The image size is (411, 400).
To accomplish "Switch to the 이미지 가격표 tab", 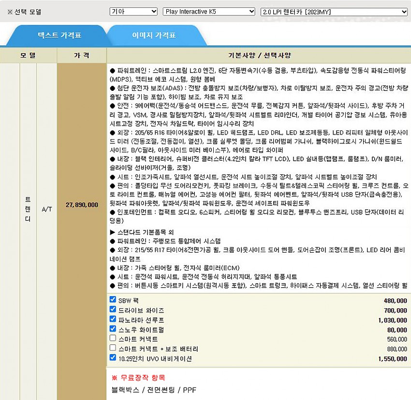I will point(154,35).
